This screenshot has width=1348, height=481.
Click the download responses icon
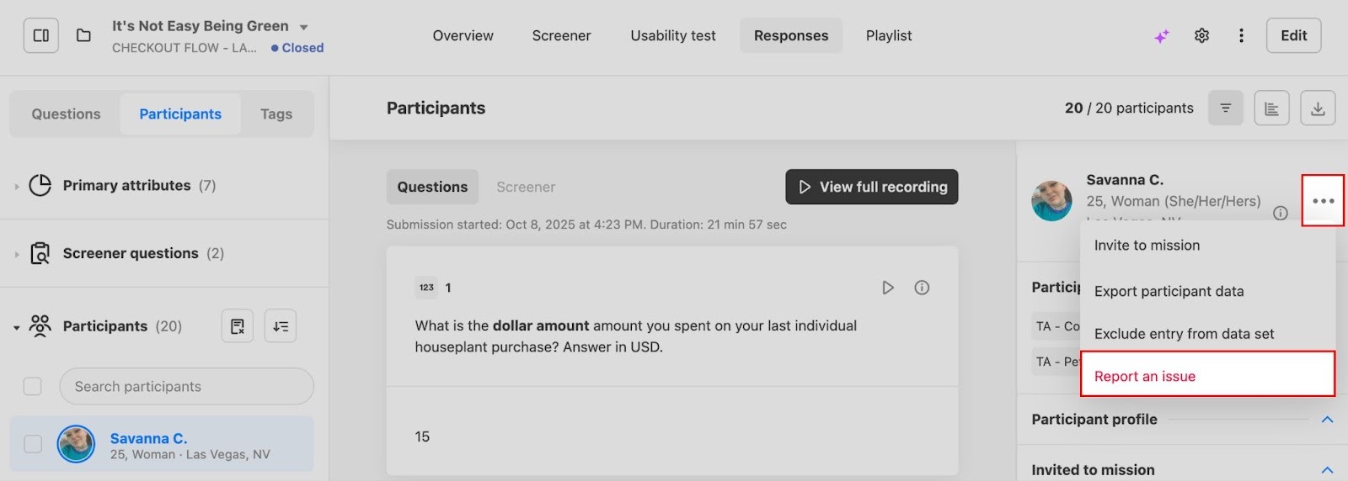click(x=1318, y=108)
